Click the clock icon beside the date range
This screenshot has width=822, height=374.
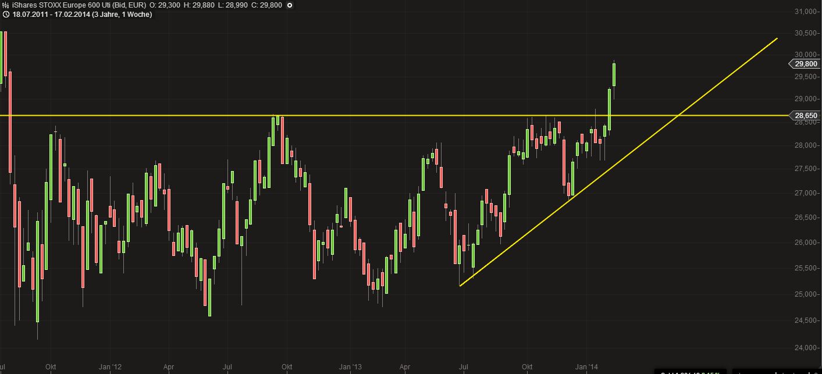(5, 14)
